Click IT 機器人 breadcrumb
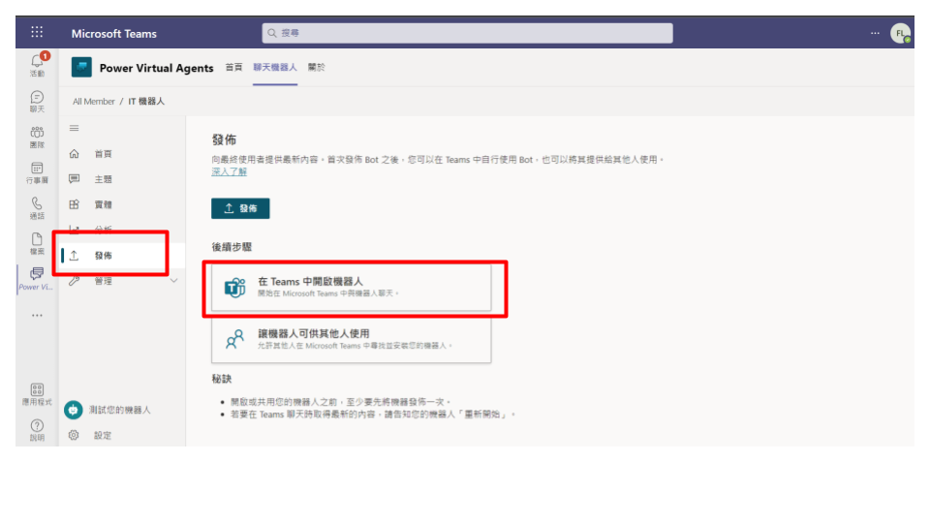Image resolution: width=930 pixels, height=523 pixels. [x=146, y=102]
